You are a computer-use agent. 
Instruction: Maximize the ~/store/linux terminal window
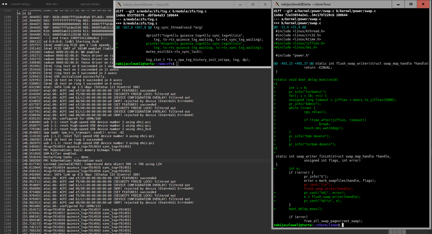[411, 4]
